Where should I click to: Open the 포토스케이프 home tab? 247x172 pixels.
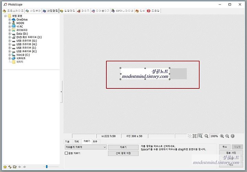pos(13,11)
